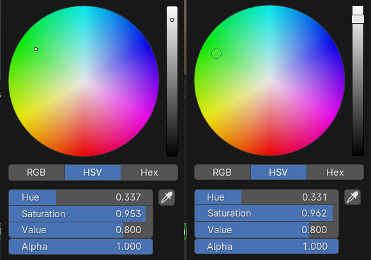Image resolution: width=371 pixels, height=260 pixels.
Task: Click right picker's Alpha 1.000 field
Action: click(266, 247)
